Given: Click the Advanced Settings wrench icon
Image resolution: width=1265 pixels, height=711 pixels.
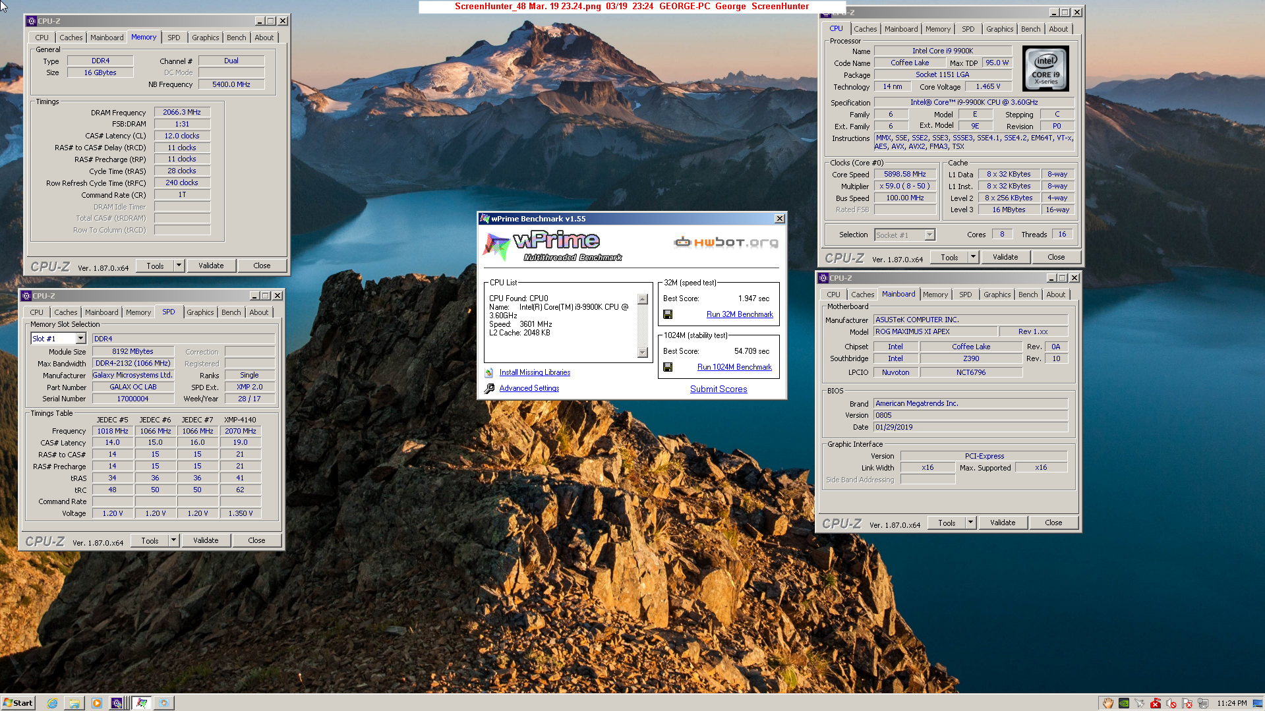Looking at the screenshot, I should (489, 389).
